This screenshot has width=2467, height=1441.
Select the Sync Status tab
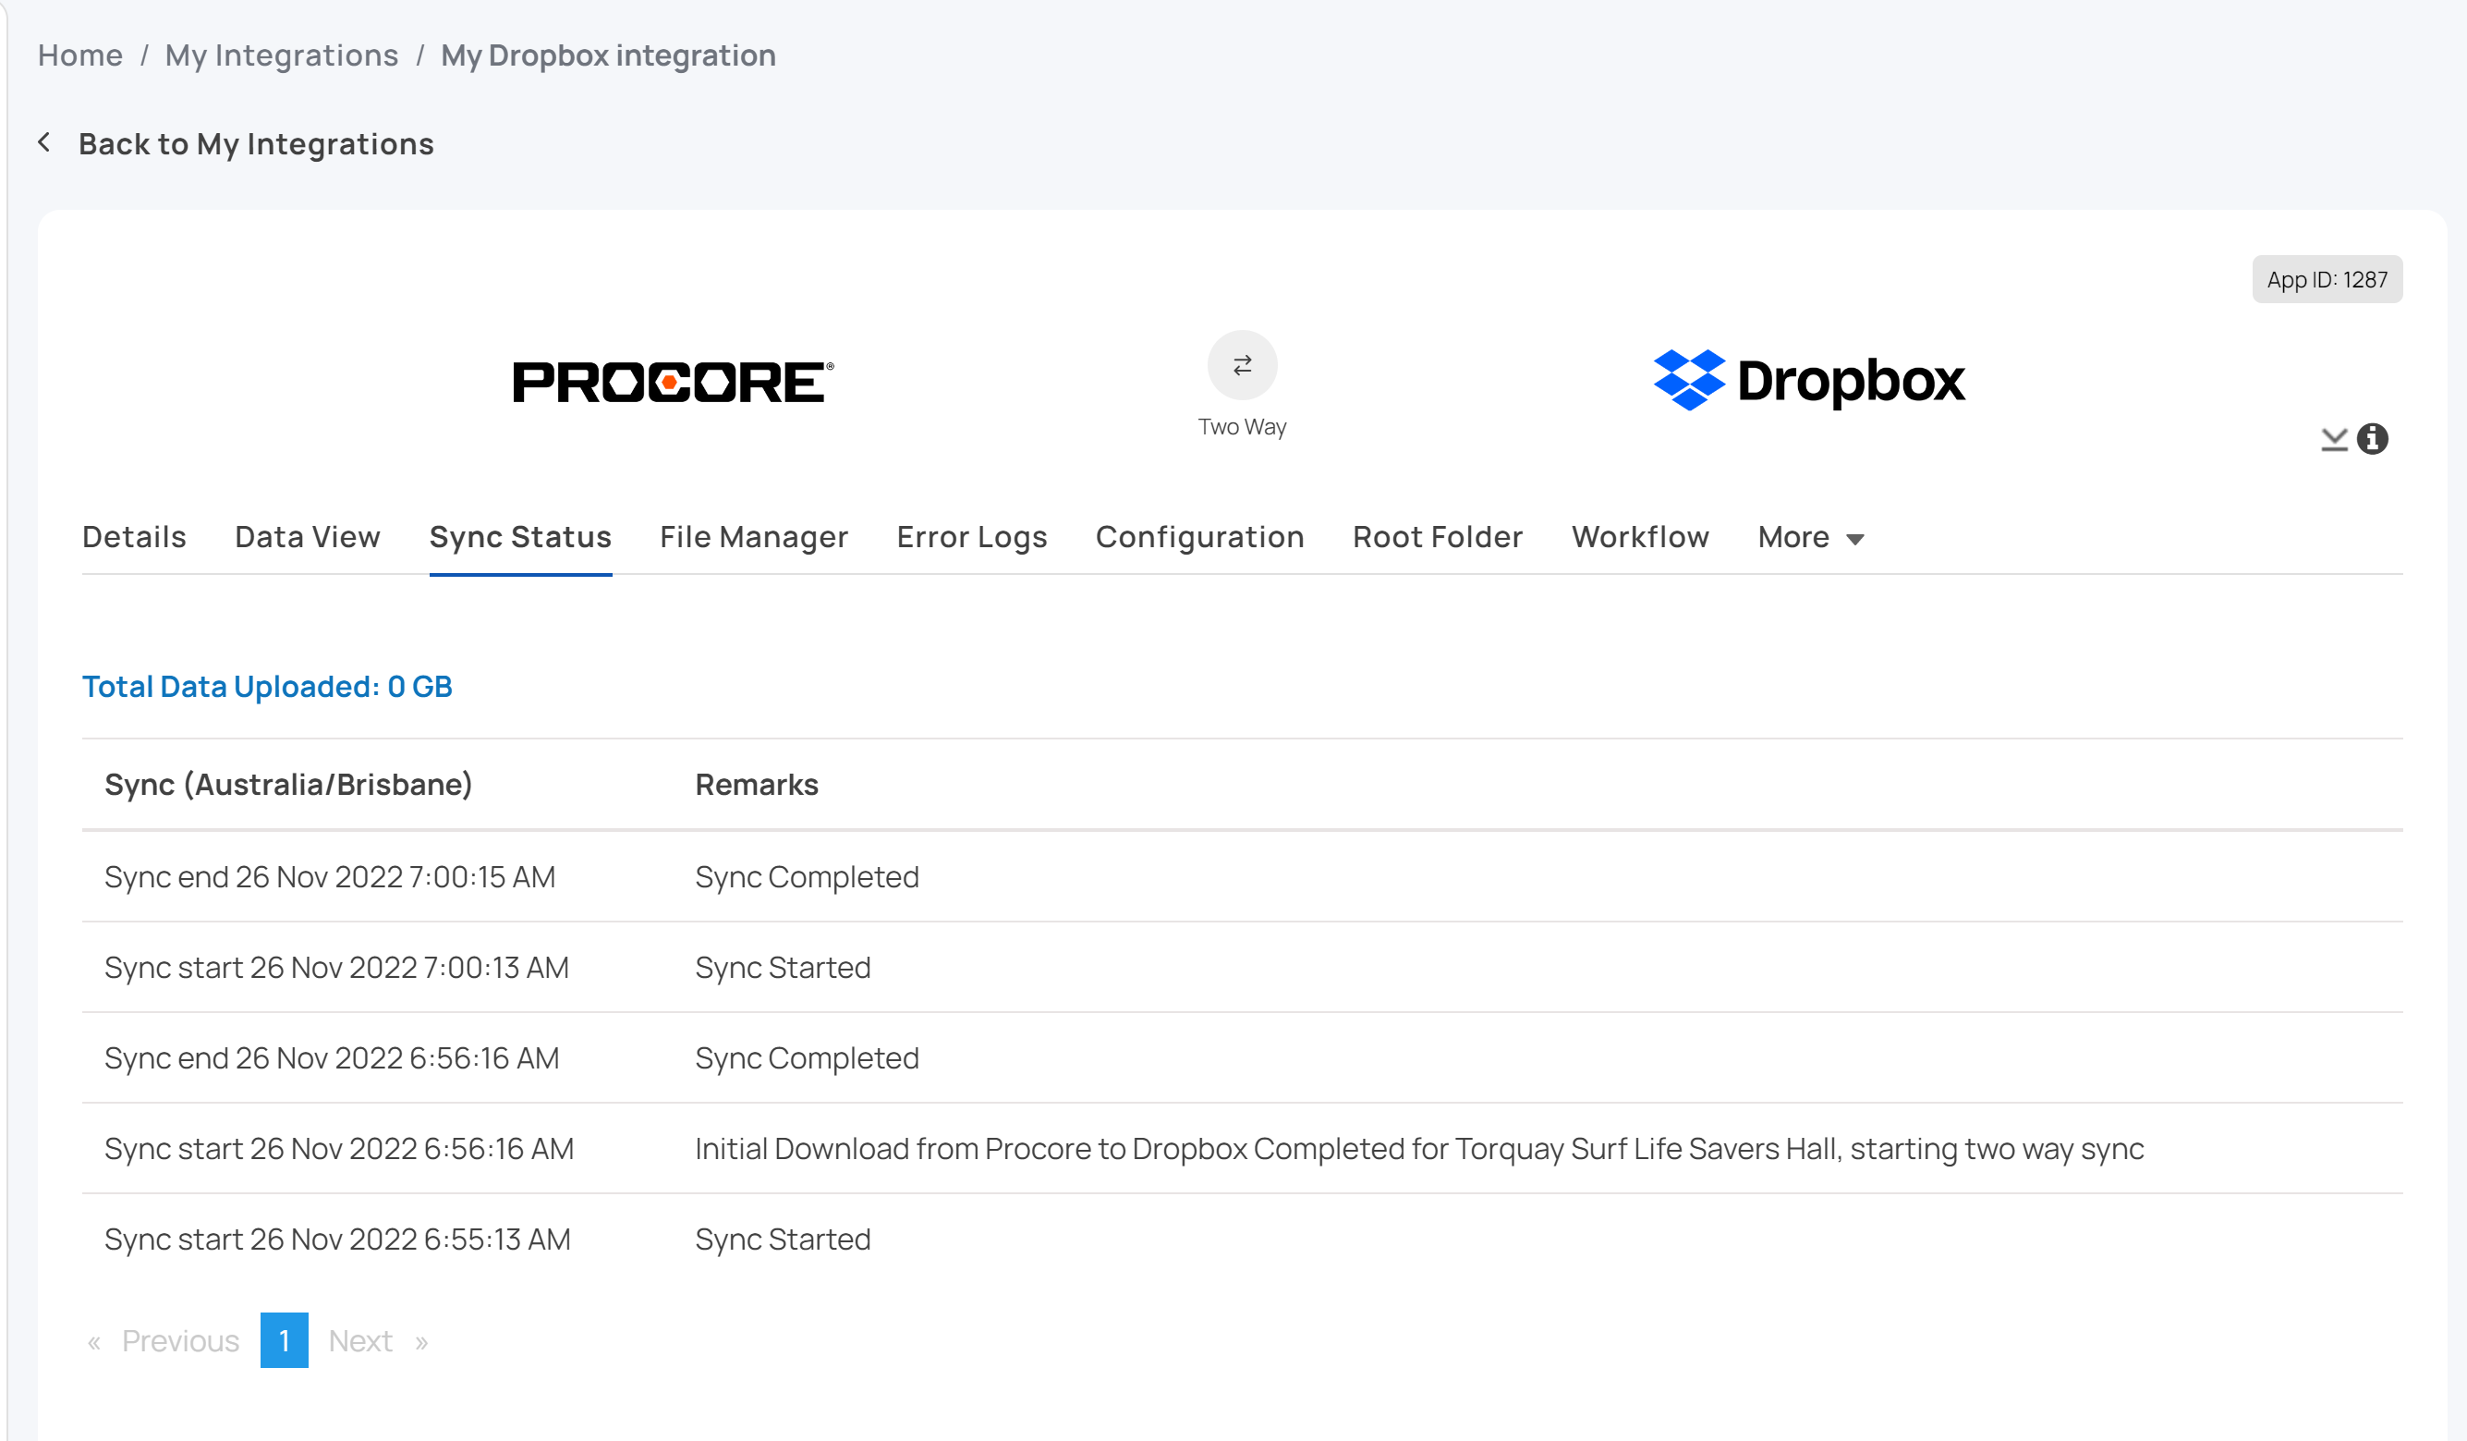tap(521, 537)
